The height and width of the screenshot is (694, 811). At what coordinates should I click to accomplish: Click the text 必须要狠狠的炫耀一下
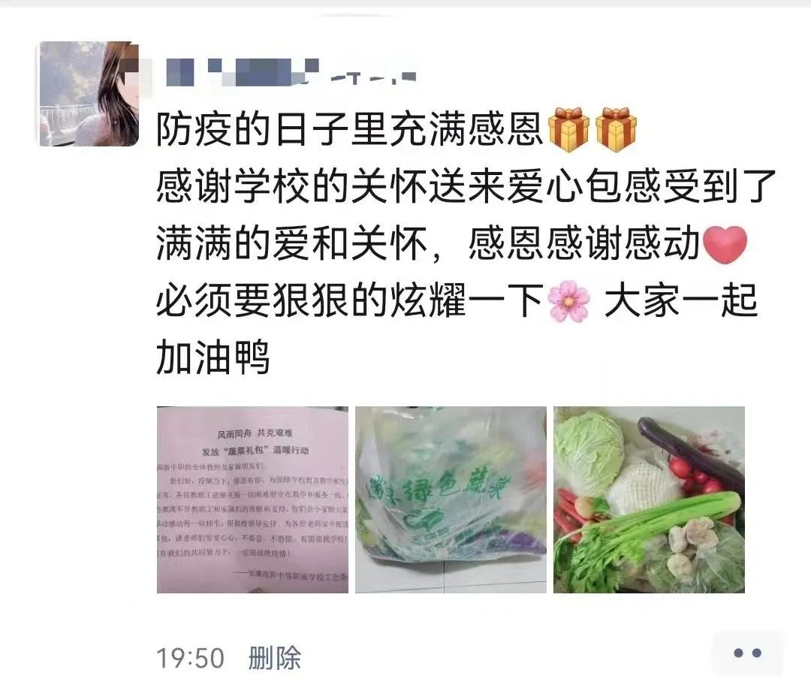tap(350, 300)
